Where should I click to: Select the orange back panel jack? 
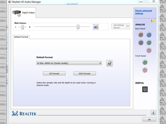(x=141, y=35)
